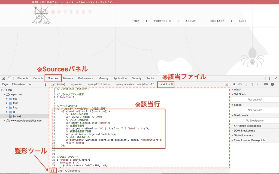Expand Event Listener Breakpoints section
Viewport: 279px width, 174px height.
click(232, 140)
